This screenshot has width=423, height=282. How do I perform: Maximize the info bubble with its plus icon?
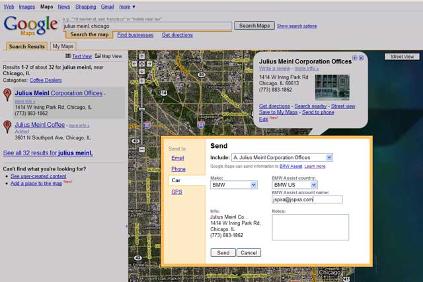355,58
